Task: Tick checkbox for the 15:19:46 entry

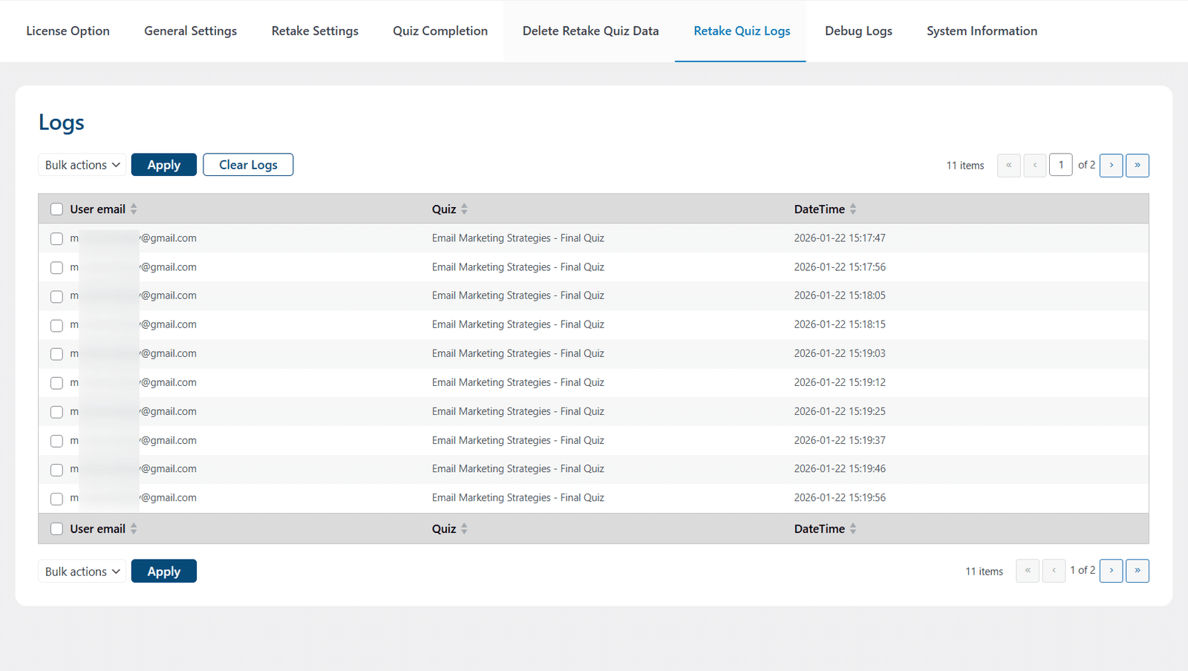Action: (x=56, y=470)
